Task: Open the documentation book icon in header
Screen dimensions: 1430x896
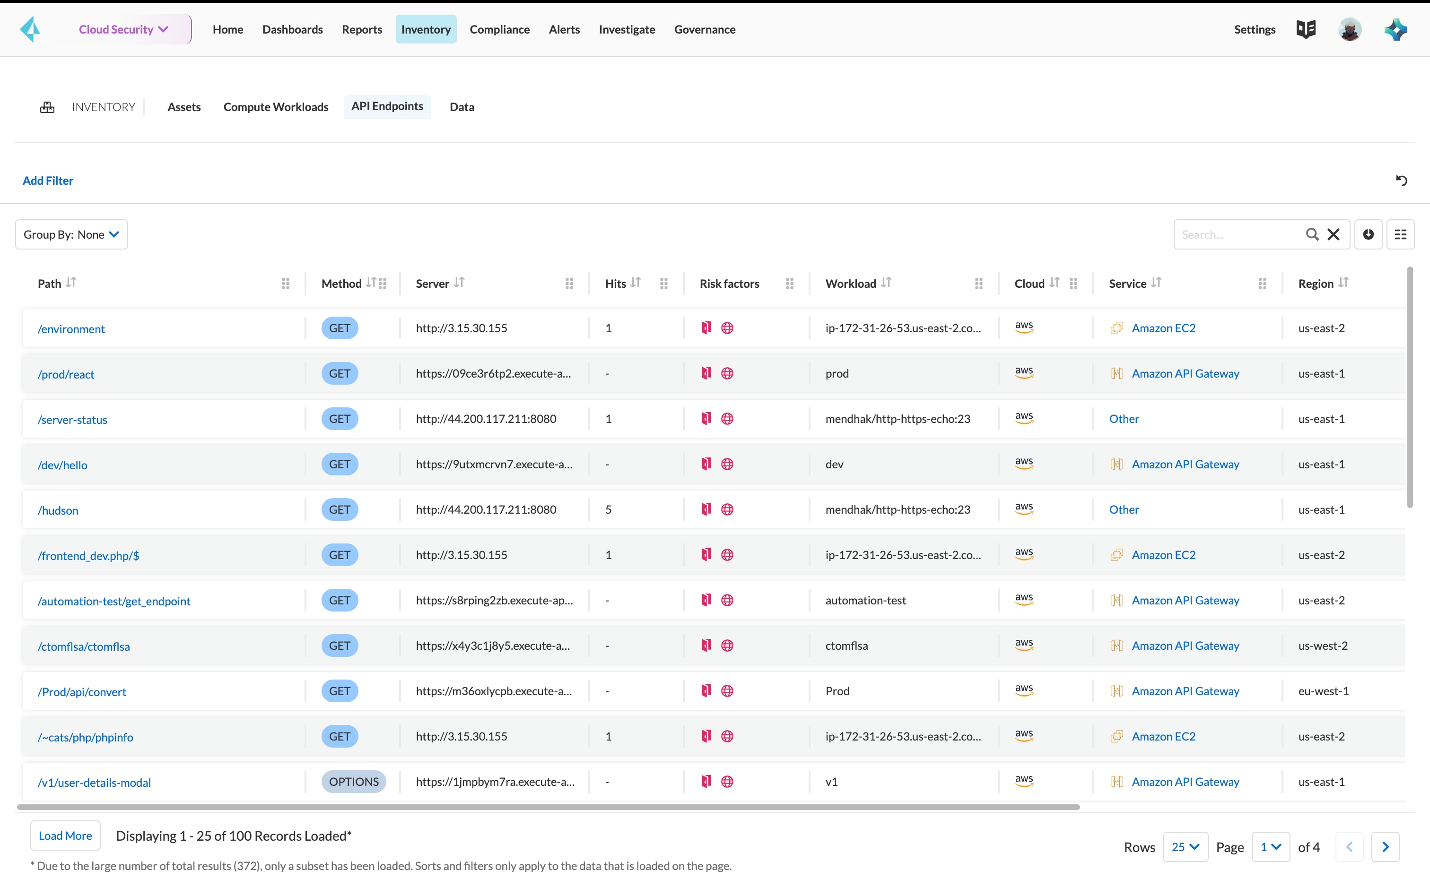Action: [x=1306, y=29]
